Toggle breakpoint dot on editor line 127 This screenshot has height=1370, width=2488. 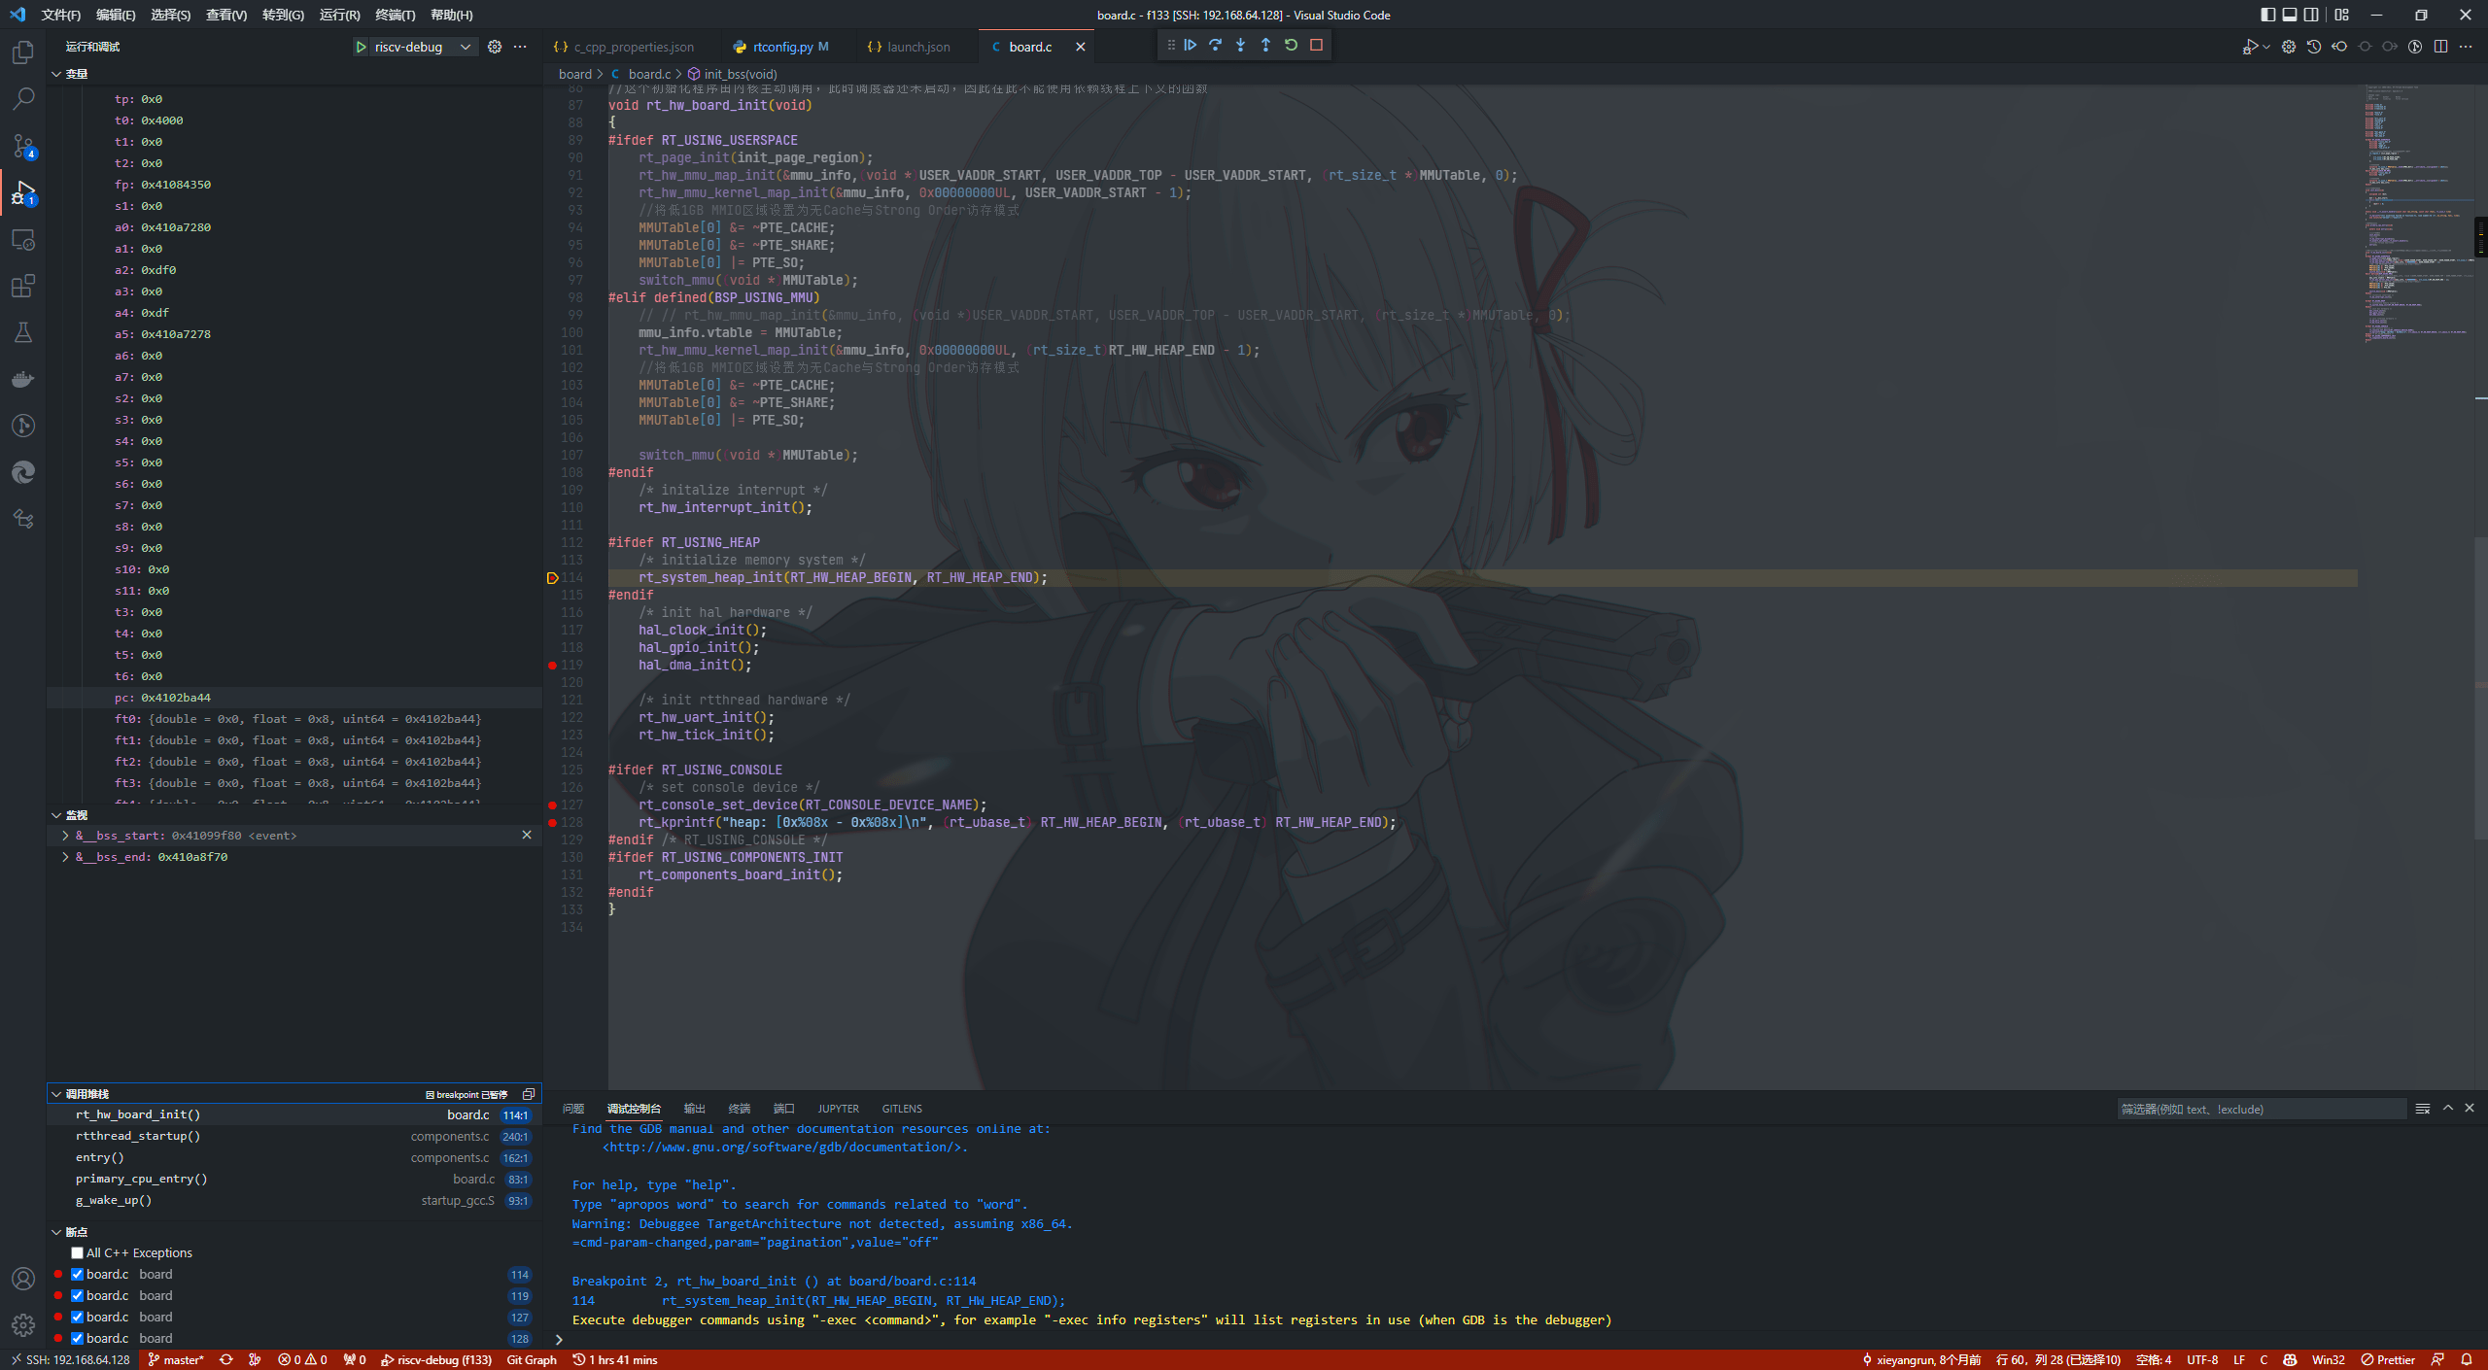552,805
